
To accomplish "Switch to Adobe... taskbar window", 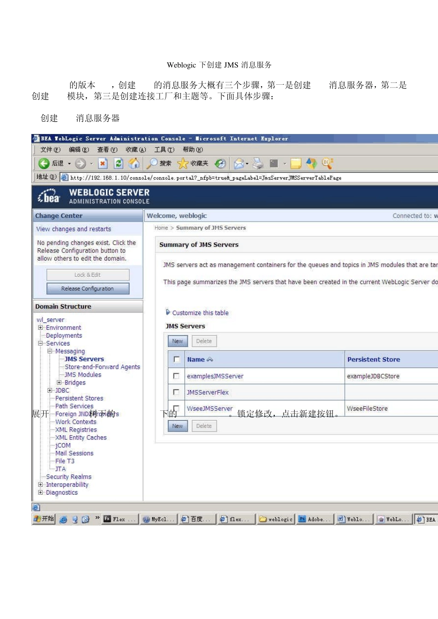I will [315, 519].
